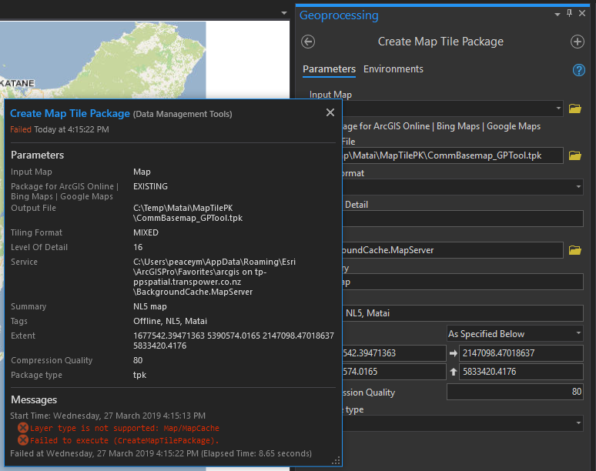This screenshot has height=471, width=596.
Task: Click the plus icon beside the tool title
Action: pos(577,42)
